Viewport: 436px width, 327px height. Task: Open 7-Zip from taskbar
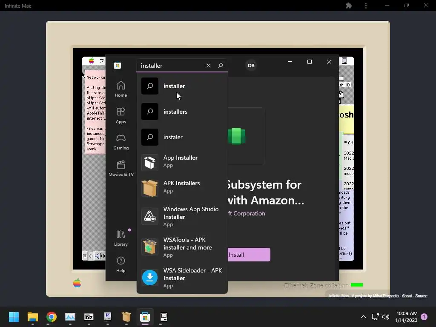point(89,317)
